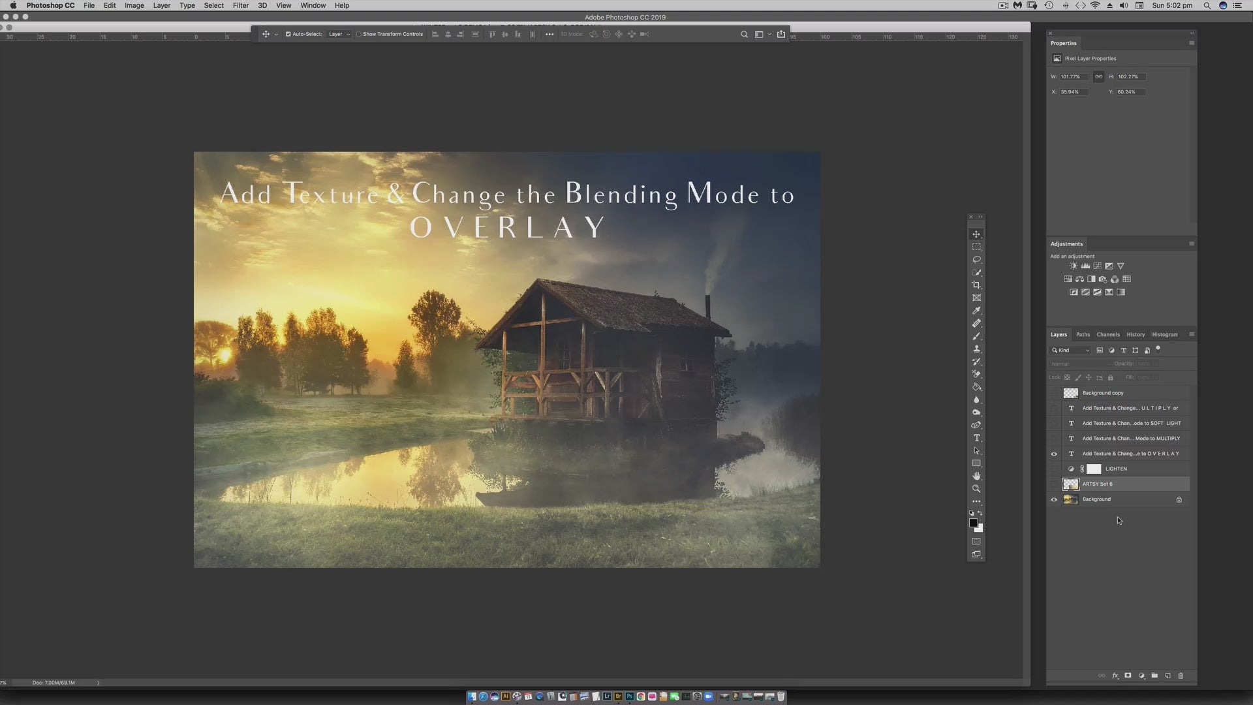
Task: Open the Kind filter dropdown in Layers
Action: coord(1071,351)
